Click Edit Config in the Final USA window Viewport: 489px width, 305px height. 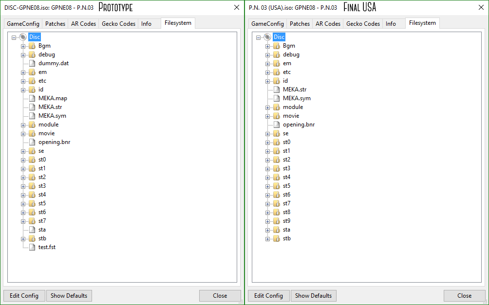click(268, 296)
